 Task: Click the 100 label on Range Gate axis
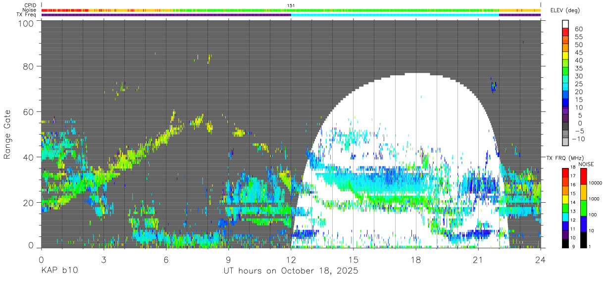coord(26,23)
